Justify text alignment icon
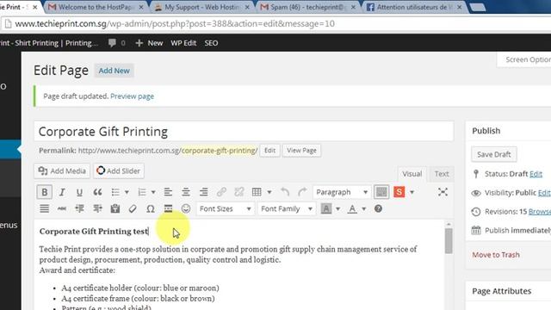The image size is (551, 310). pos(44,208)
